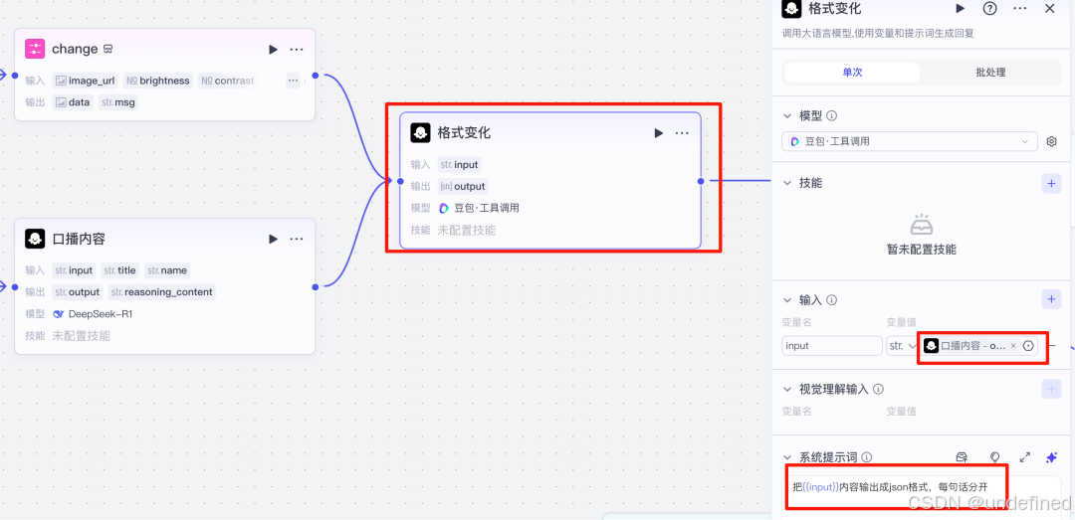Open the 口播内容 node's more options menu
The height and width of the screenshot is (520, 1075).
coord(297,239)
